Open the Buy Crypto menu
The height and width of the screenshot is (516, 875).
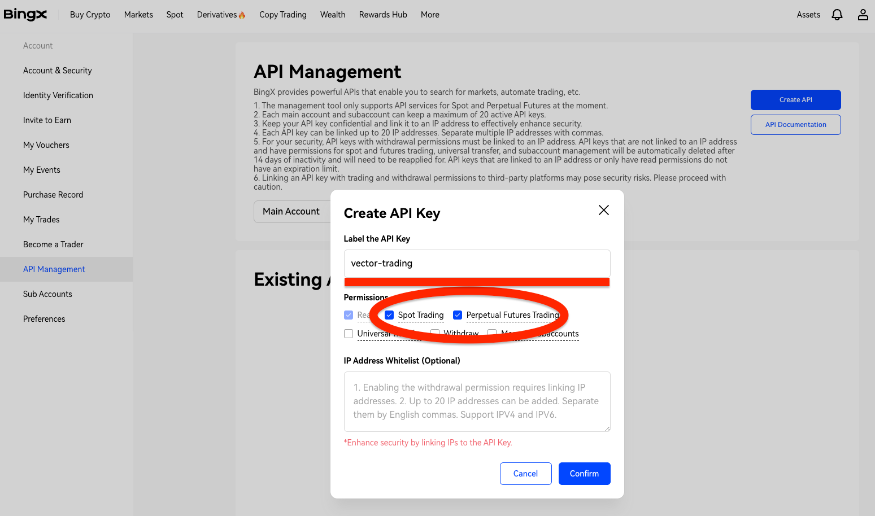coord(90,15)
